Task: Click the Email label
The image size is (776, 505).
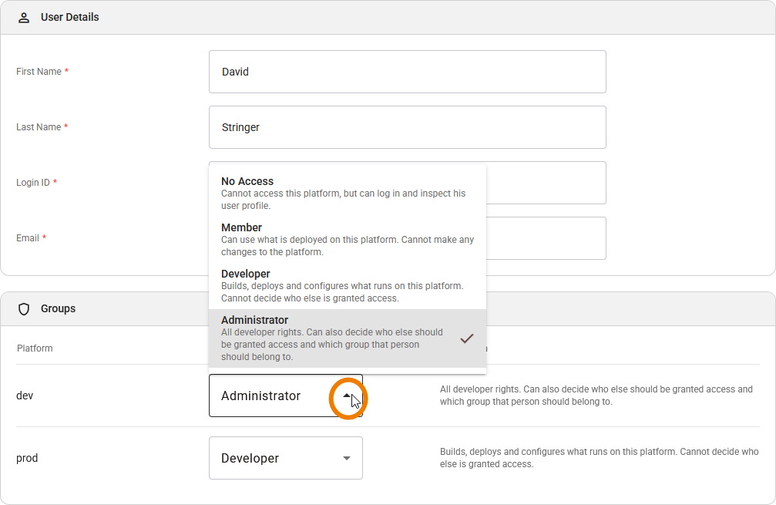Action: [27, 237]
